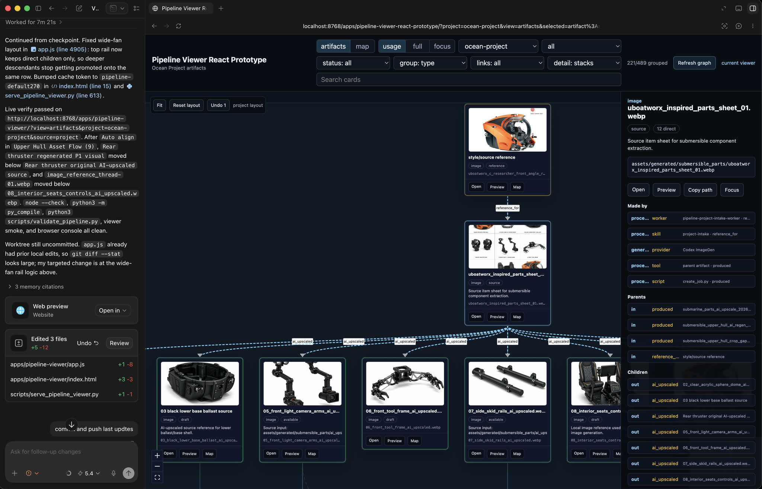This screenshot has height=489, width=762.
Task: Select the 'scripts/serve_pipeline_viewer.py' file row
Action: click(x=71, y=394)
